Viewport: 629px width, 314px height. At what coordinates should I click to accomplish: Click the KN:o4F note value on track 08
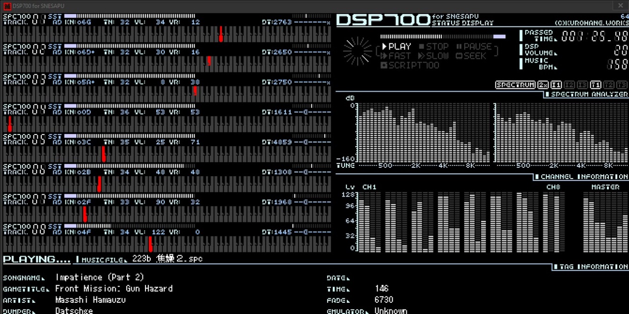[78, 232]
